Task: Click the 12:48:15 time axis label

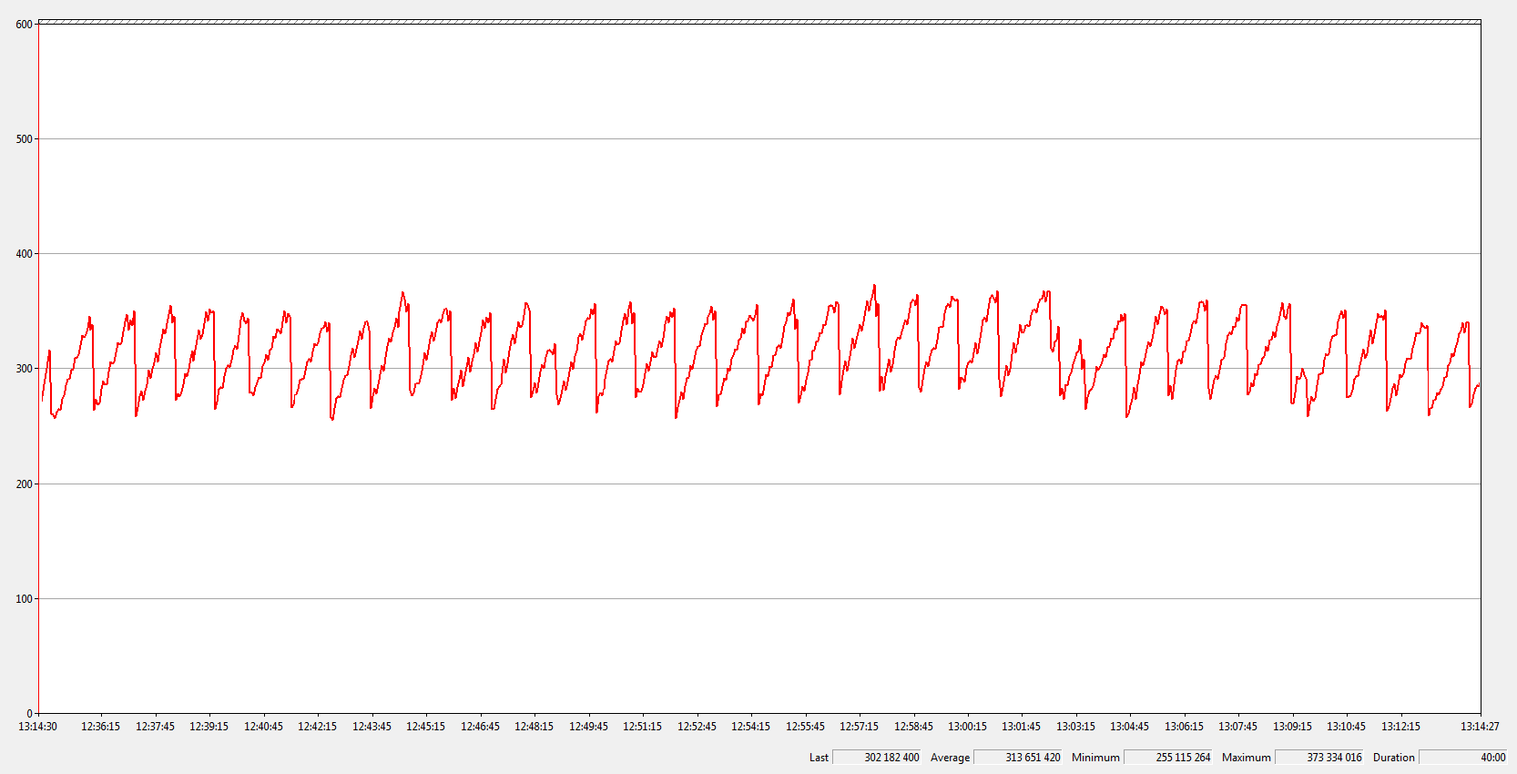Action: tap(535, 727)
